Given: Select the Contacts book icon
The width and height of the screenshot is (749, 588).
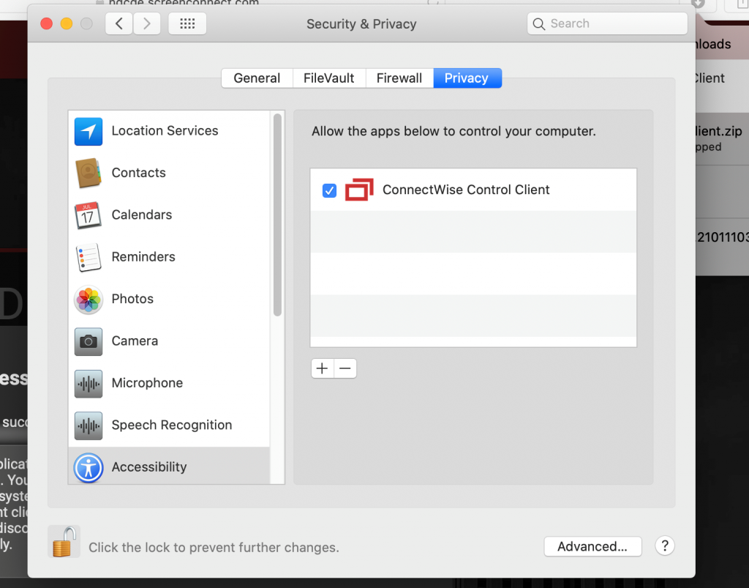Looking at the screenshot, I should 89,174.
